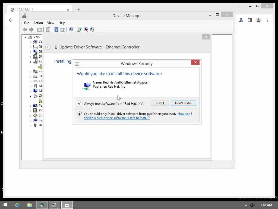Close the Windows Security dialog
Image resolution: width=278 pixels, height=209 pixels.
coord(195,62)
